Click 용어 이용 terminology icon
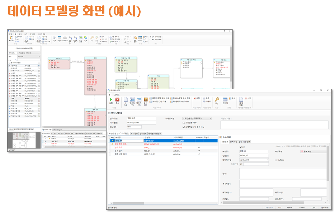Viewport: 335px width, 213px height. click(146, 100)
